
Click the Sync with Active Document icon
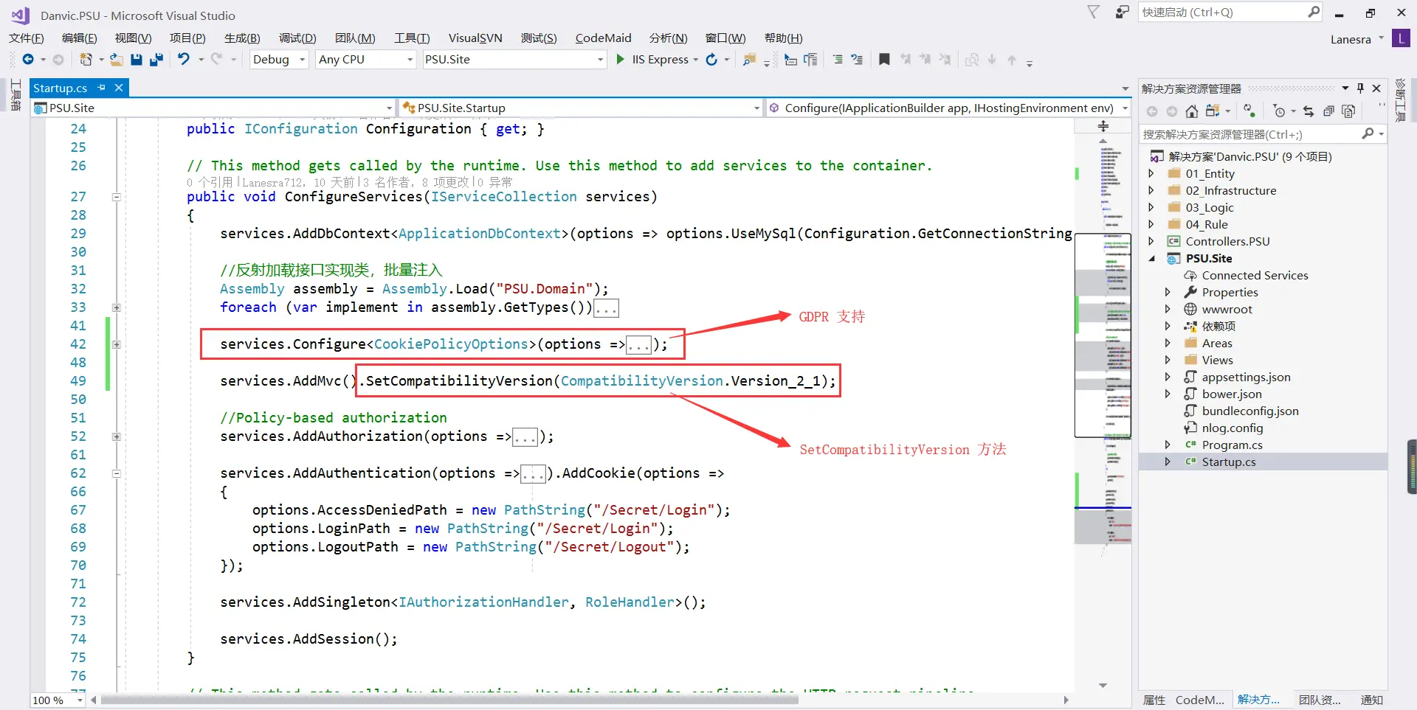[x=1309, y=111]
